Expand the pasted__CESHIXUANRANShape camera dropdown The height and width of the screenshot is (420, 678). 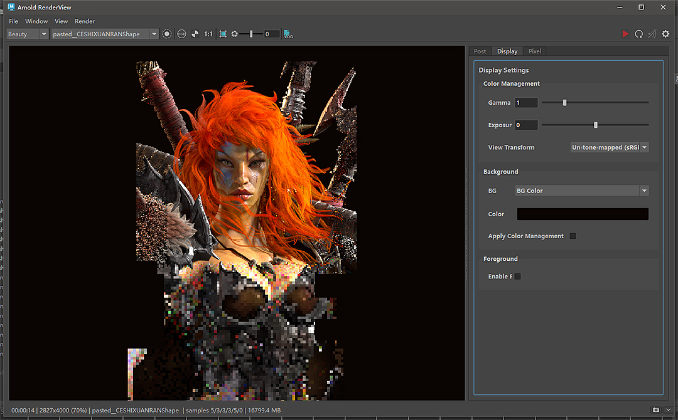pos(104,34)
